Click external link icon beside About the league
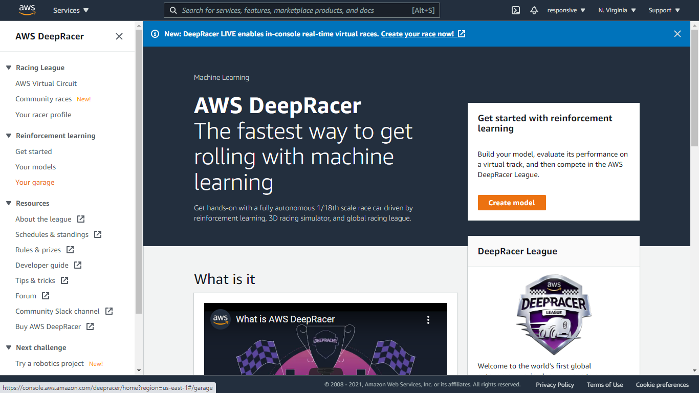This screenshot has height=393, width=699. [81, 219]
